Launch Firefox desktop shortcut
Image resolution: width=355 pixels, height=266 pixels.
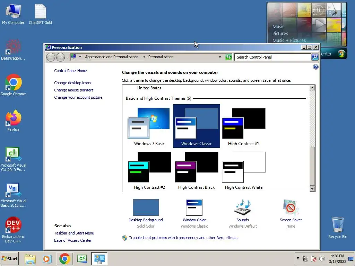click(x=13, y=121)
